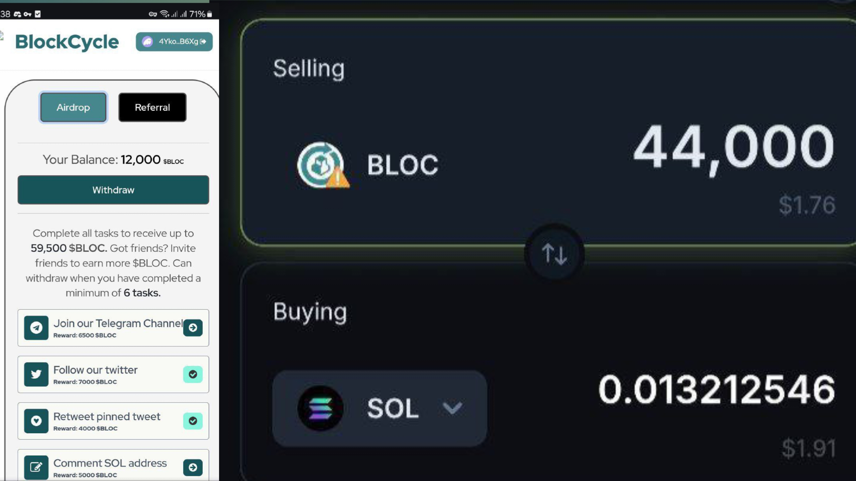Switch to the Airdrop tab
856x481 pixels.
(73, 107)
